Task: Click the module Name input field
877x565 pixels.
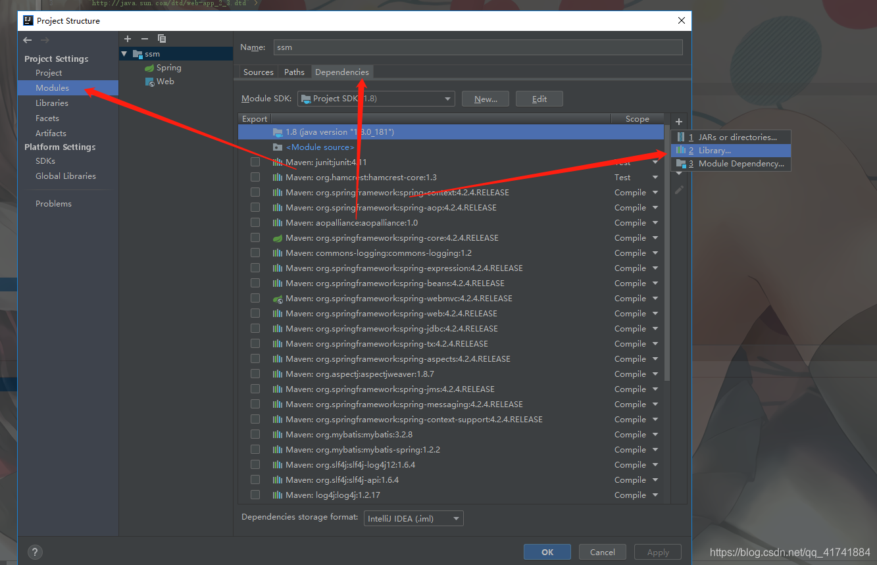Action: pyautogui.click(x=478, y=47)
